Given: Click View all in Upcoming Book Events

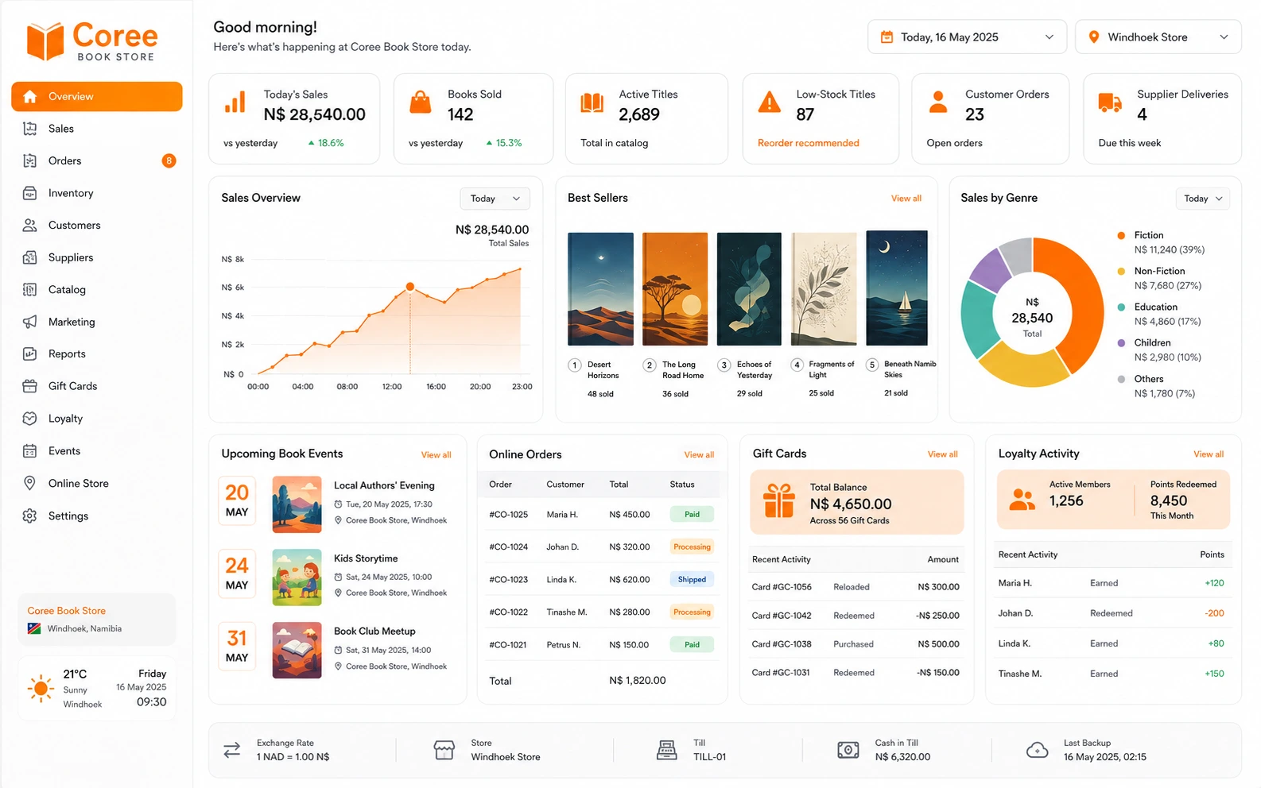Looking at the screenshot, I should tap(436, 455).
